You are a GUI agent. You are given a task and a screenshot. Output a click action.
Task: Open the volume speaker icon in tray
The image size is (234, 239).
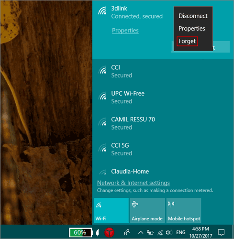[x=169, y=233]
